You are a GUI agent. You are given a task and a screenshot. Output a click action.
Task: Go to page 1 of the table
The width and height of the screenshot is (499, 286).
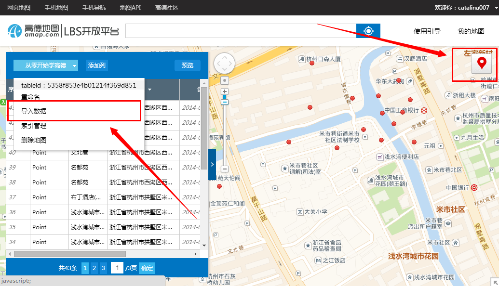point(85,268)
